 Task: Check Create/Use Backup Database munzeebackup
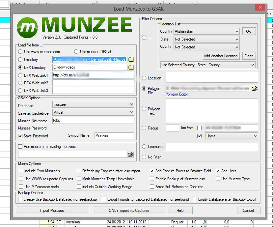pyautogui.click(x=20, y=199)
